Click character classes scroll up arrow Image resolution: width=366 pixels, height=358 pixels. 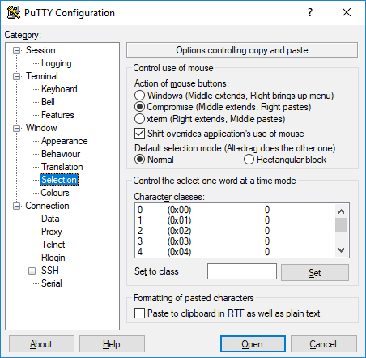[x=342, y=211]
